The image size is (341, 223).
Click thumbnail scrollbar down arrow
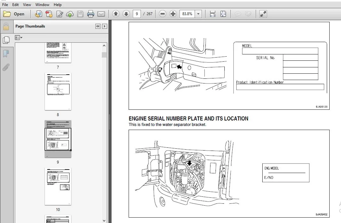104,220
